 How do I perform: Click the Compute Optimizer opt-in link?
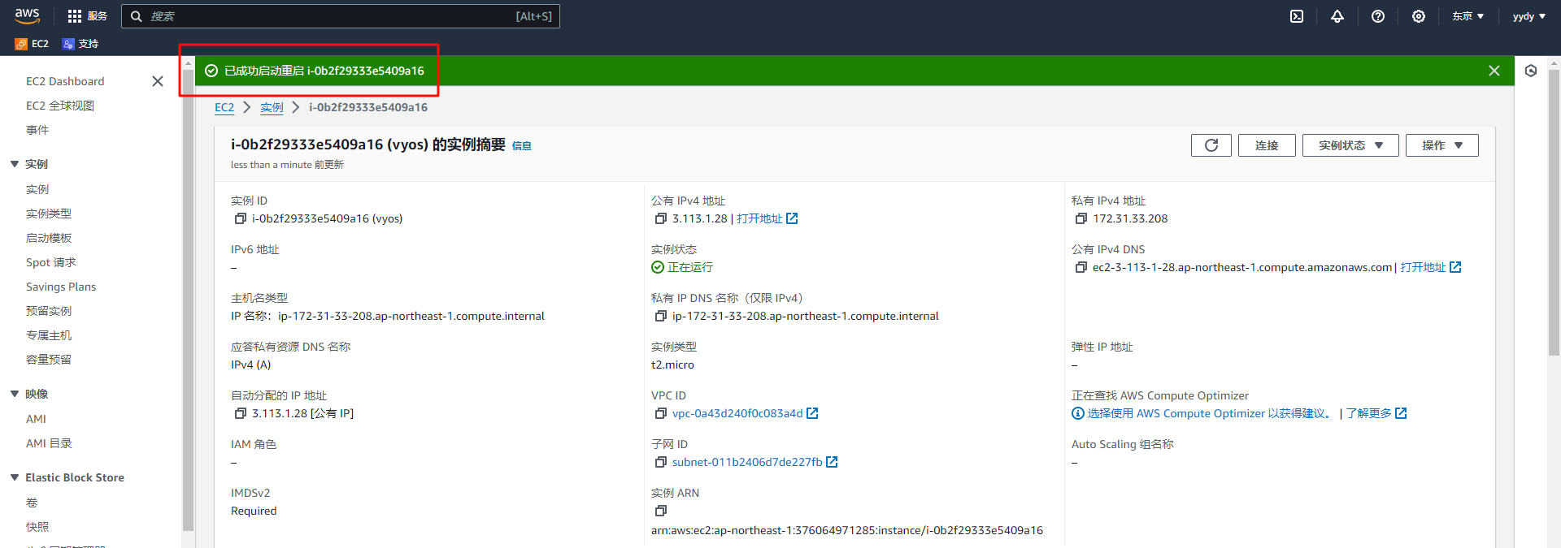[x=1211, y=413]
